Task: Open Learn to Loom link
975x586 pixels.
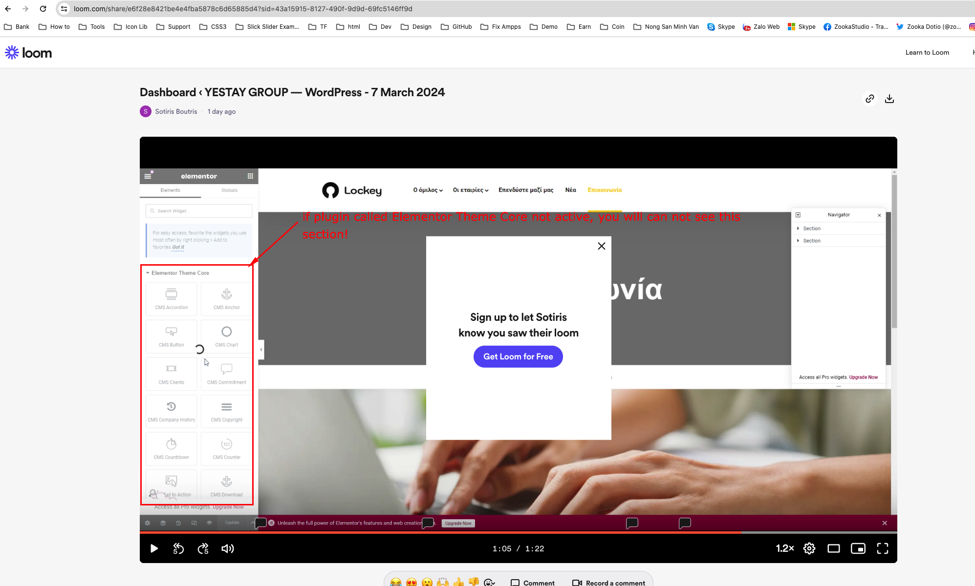Action: [927, 53]
